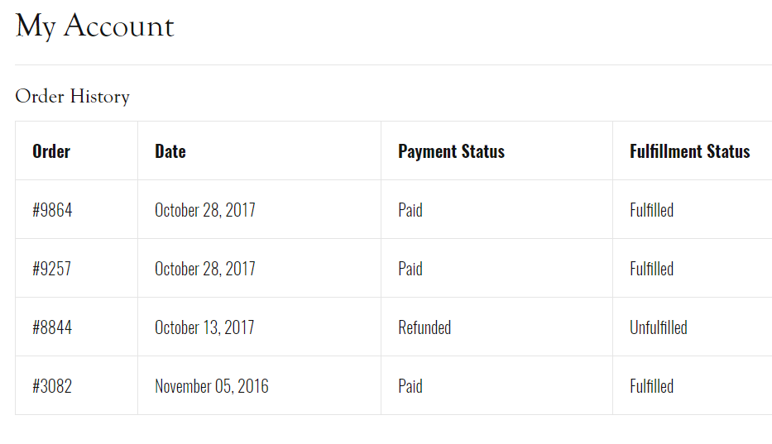Screen dimensions: 772x444
Task: Click Paid status for order #9864
Action: tap(410, 210)
